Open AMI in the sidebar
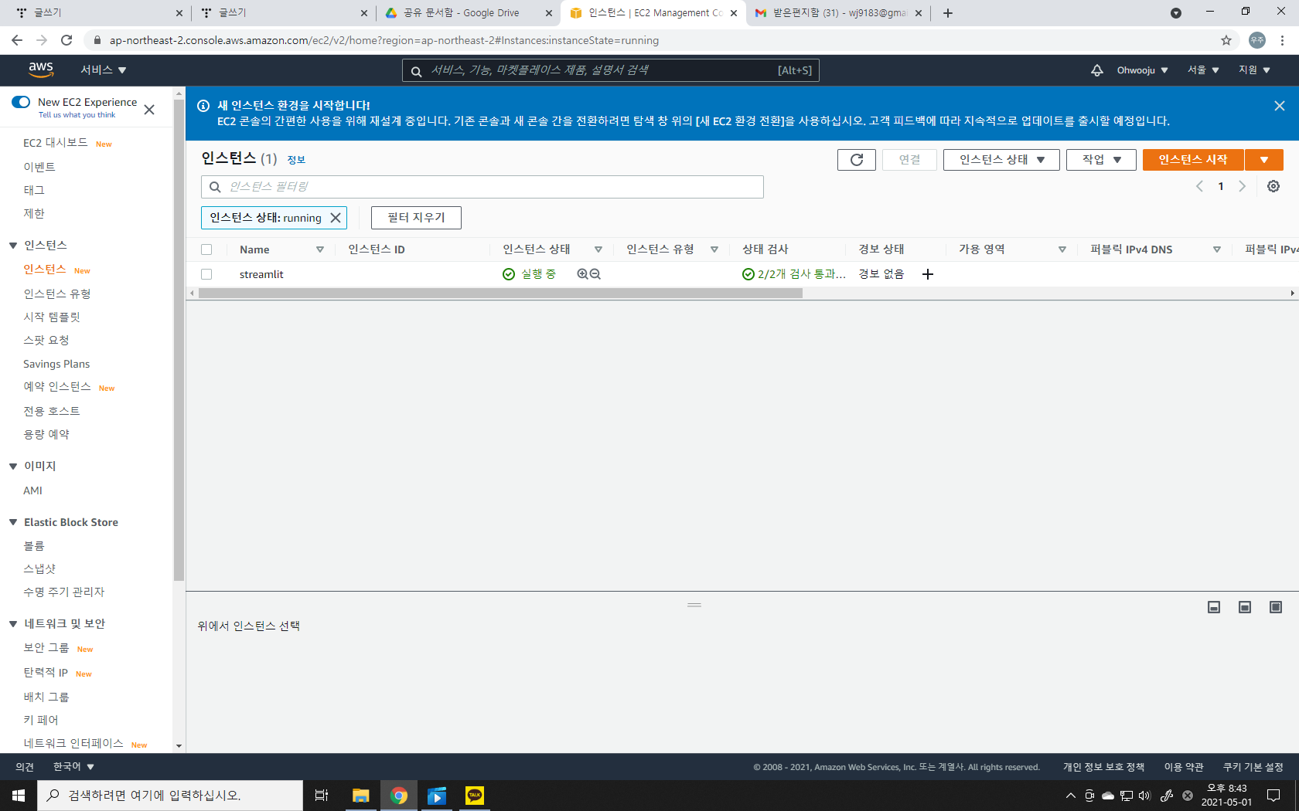This screenshot has height=811, width=1299. [32, 490]
